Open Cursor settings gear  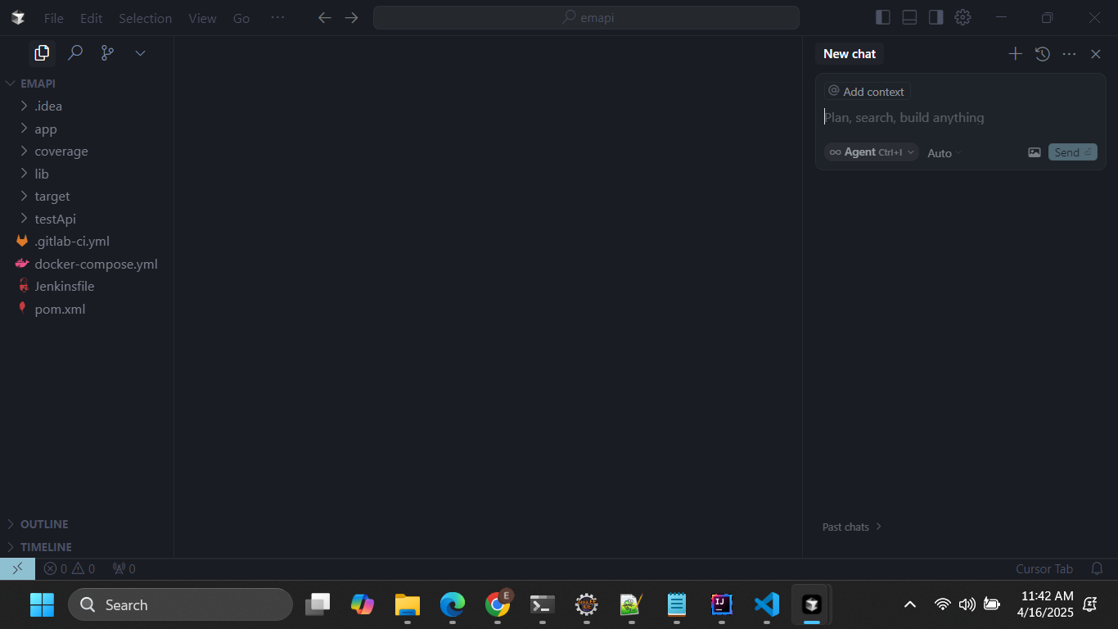pos(962,17)
